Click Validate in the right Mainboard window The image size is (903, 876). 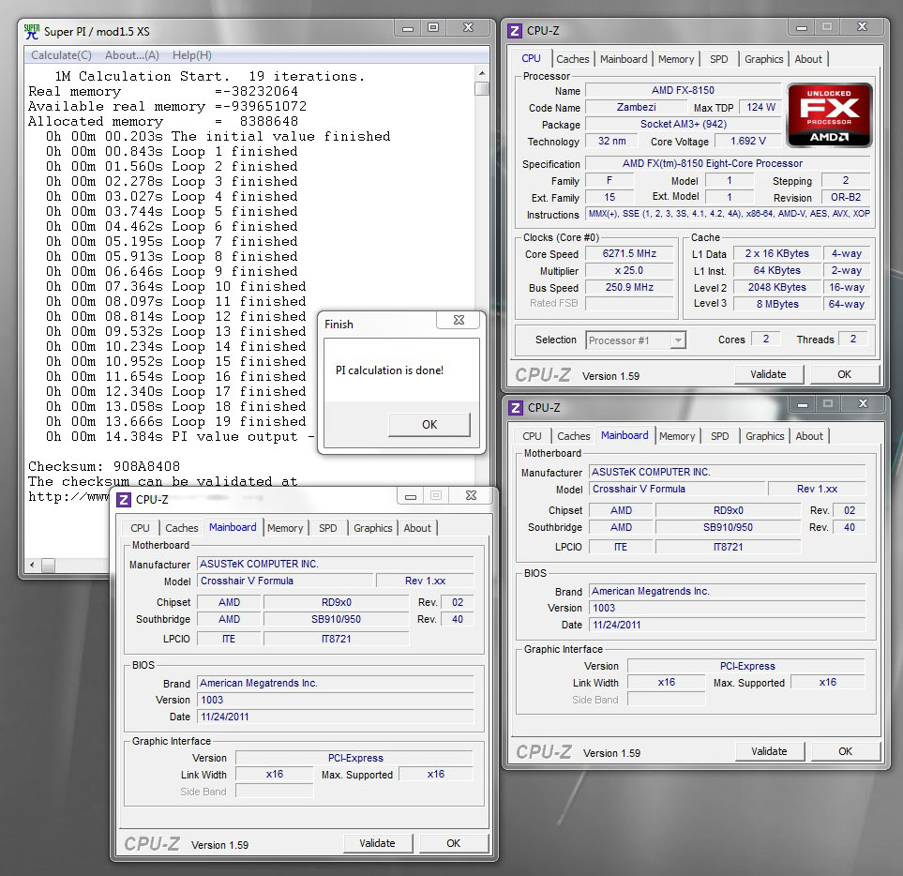point(770,751)
